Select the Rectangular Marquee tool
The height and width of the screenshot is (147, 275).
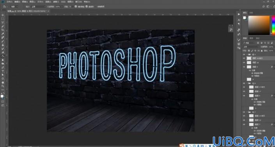pos(3,19)
